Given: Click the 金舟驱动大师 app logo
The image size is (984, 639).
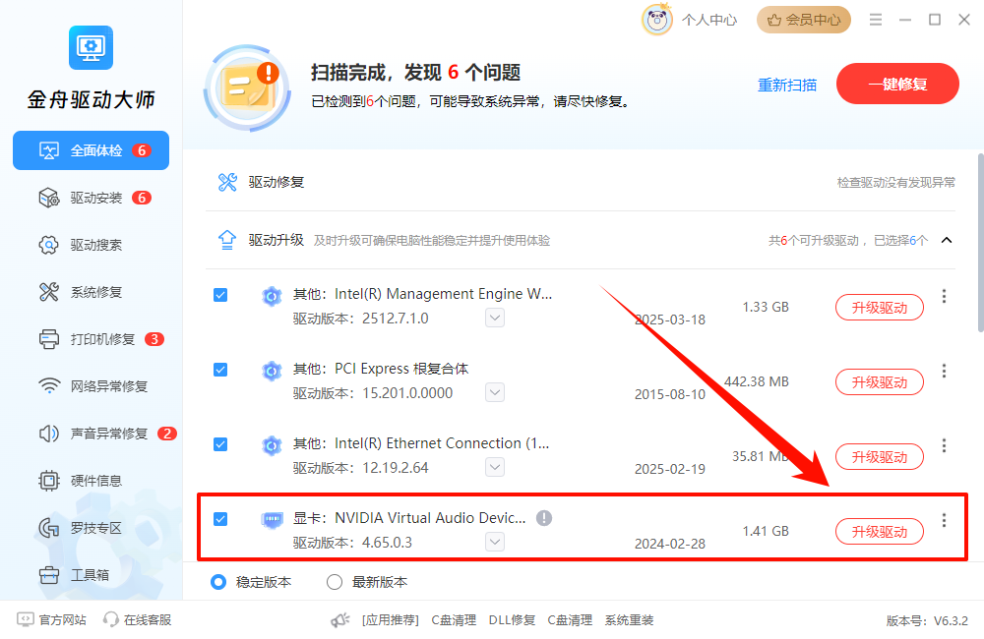Looking at the screenshot, I should (x=91, y=47).
